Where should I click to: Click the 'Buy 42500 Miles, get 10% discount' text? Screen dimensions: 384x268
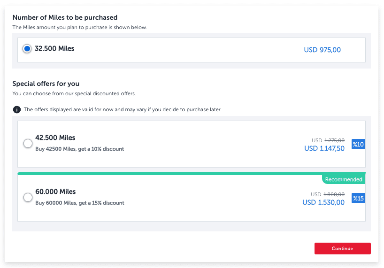(79, 149)
